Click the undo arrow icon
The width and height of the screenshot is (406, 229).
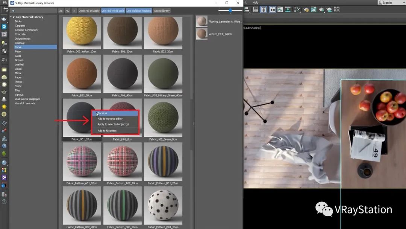5,9
